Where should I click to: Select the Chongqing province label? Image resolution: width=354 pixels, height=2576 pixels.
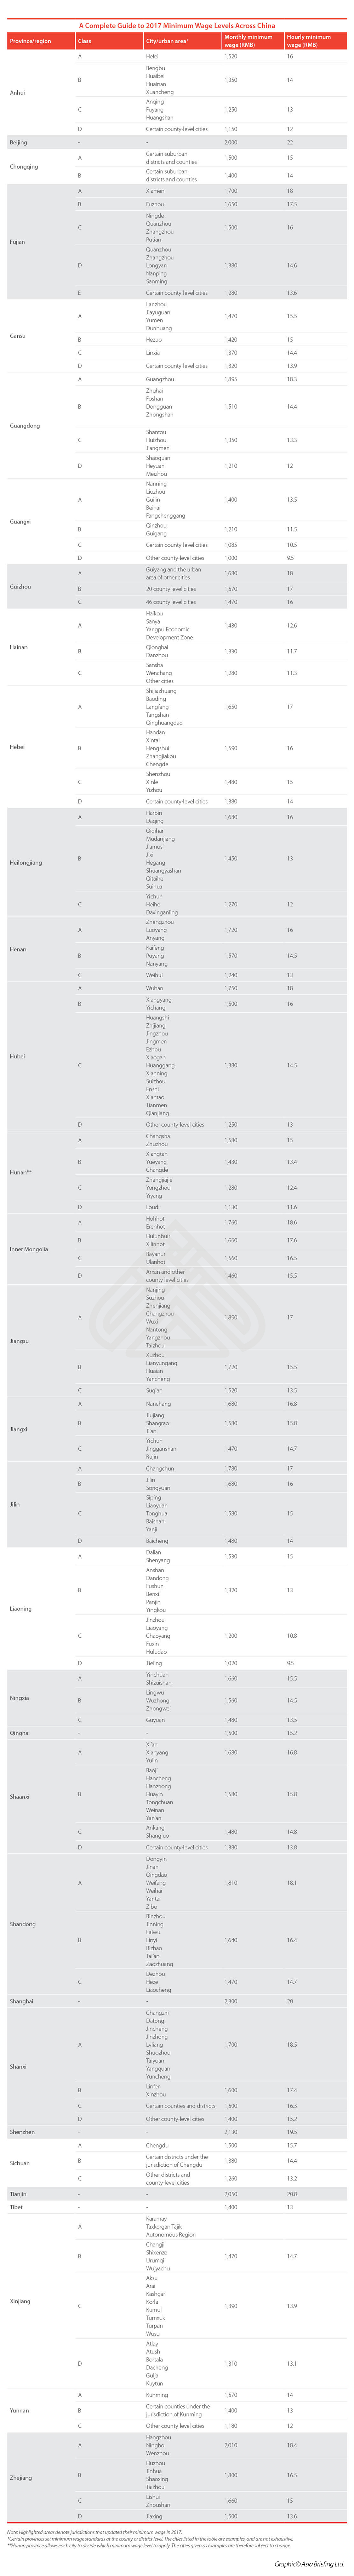[24, 166]
